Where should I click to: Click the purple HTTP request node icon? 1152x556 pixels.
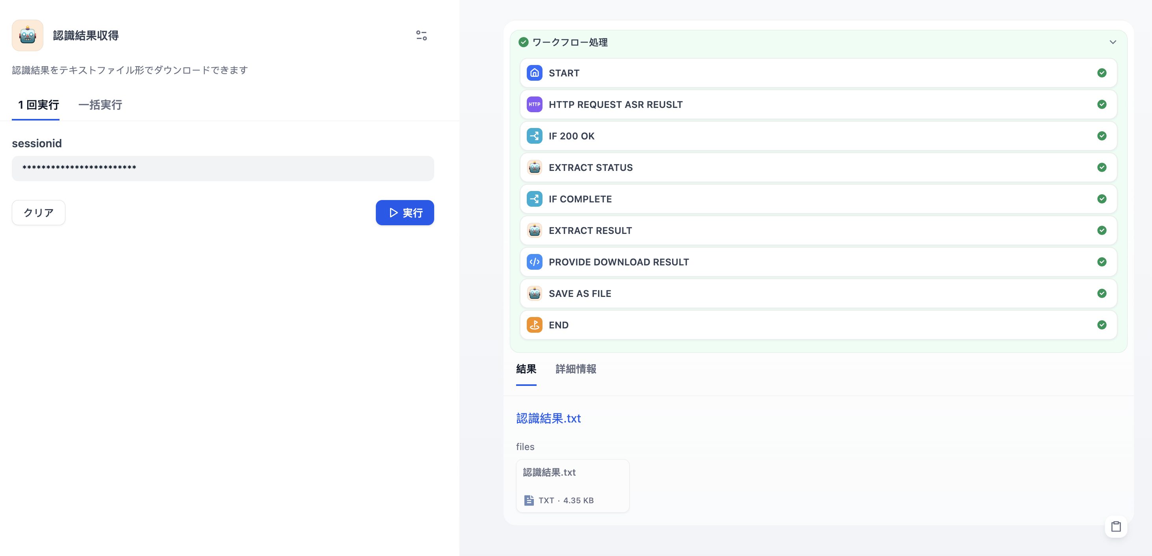pyautogui.click(x=534, y=105)
